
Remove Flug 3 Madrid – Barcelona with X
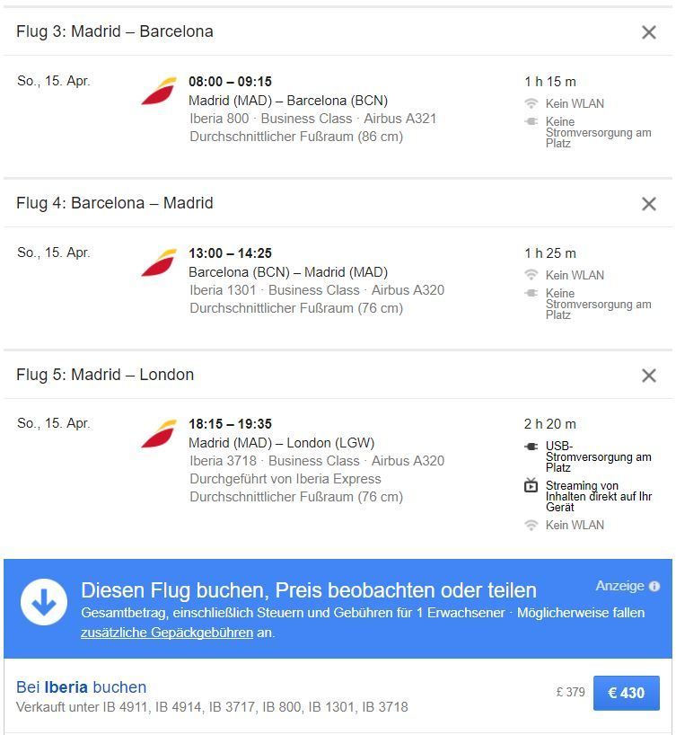649,32
